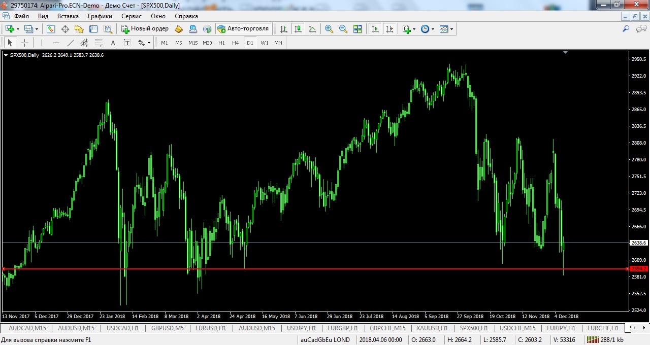650x345 pixels.
Task: Tile the chart windows with the grid icon
Action: [357, 29]
